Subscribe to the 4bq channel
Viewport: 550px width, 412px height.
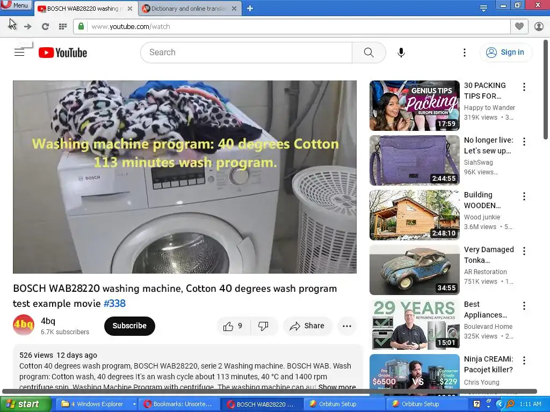point(129,326)
